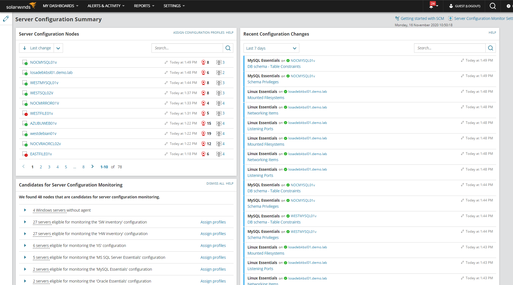Click Assign profiles for SW inventory configuration
Screen dimensions: 513x285
[213, 222]
